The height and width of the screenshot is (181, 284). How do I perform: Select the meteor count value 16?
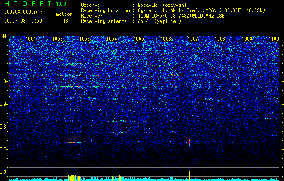click(65, 21)
